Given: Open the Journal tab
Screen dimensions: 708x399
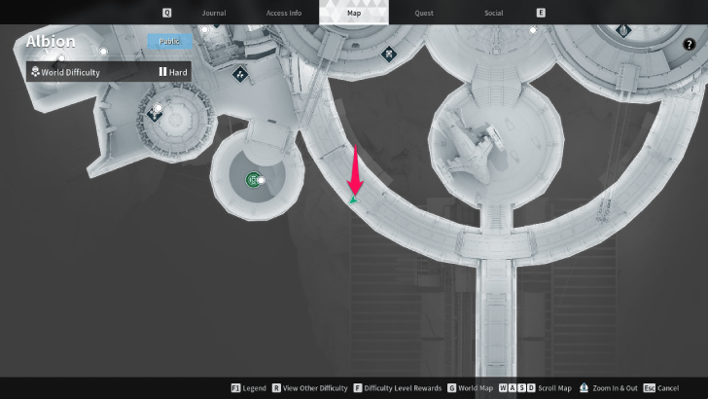Looking at the screenshot, I should coord(214,13).
